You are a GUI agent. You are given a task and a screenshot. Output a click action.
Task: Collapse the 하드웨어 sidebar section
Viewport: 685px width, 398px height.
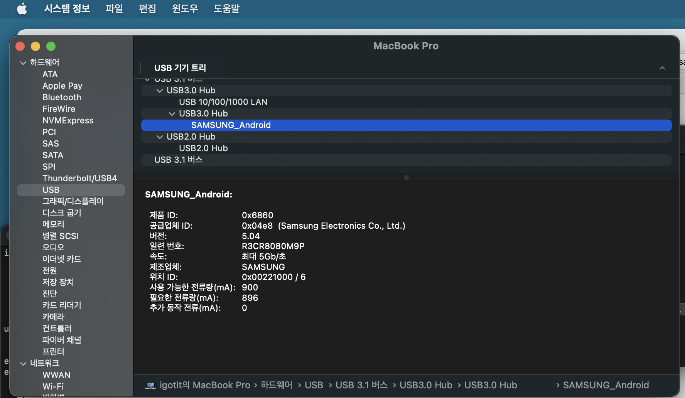[23, 62]
